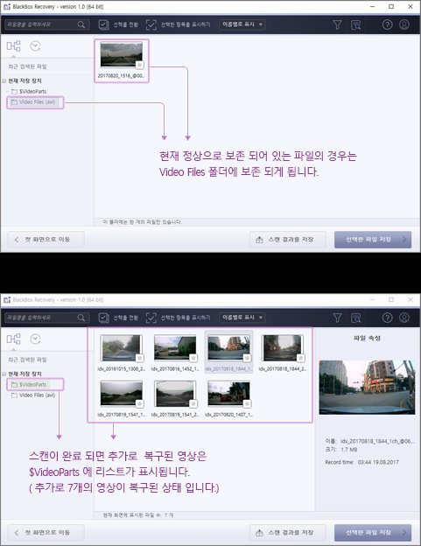Image resolution: width=421 pixels, height=546 pixels.
Task: Tick the checkbox on thumbnail idx_20170819_1541_2
Action: 193,404
